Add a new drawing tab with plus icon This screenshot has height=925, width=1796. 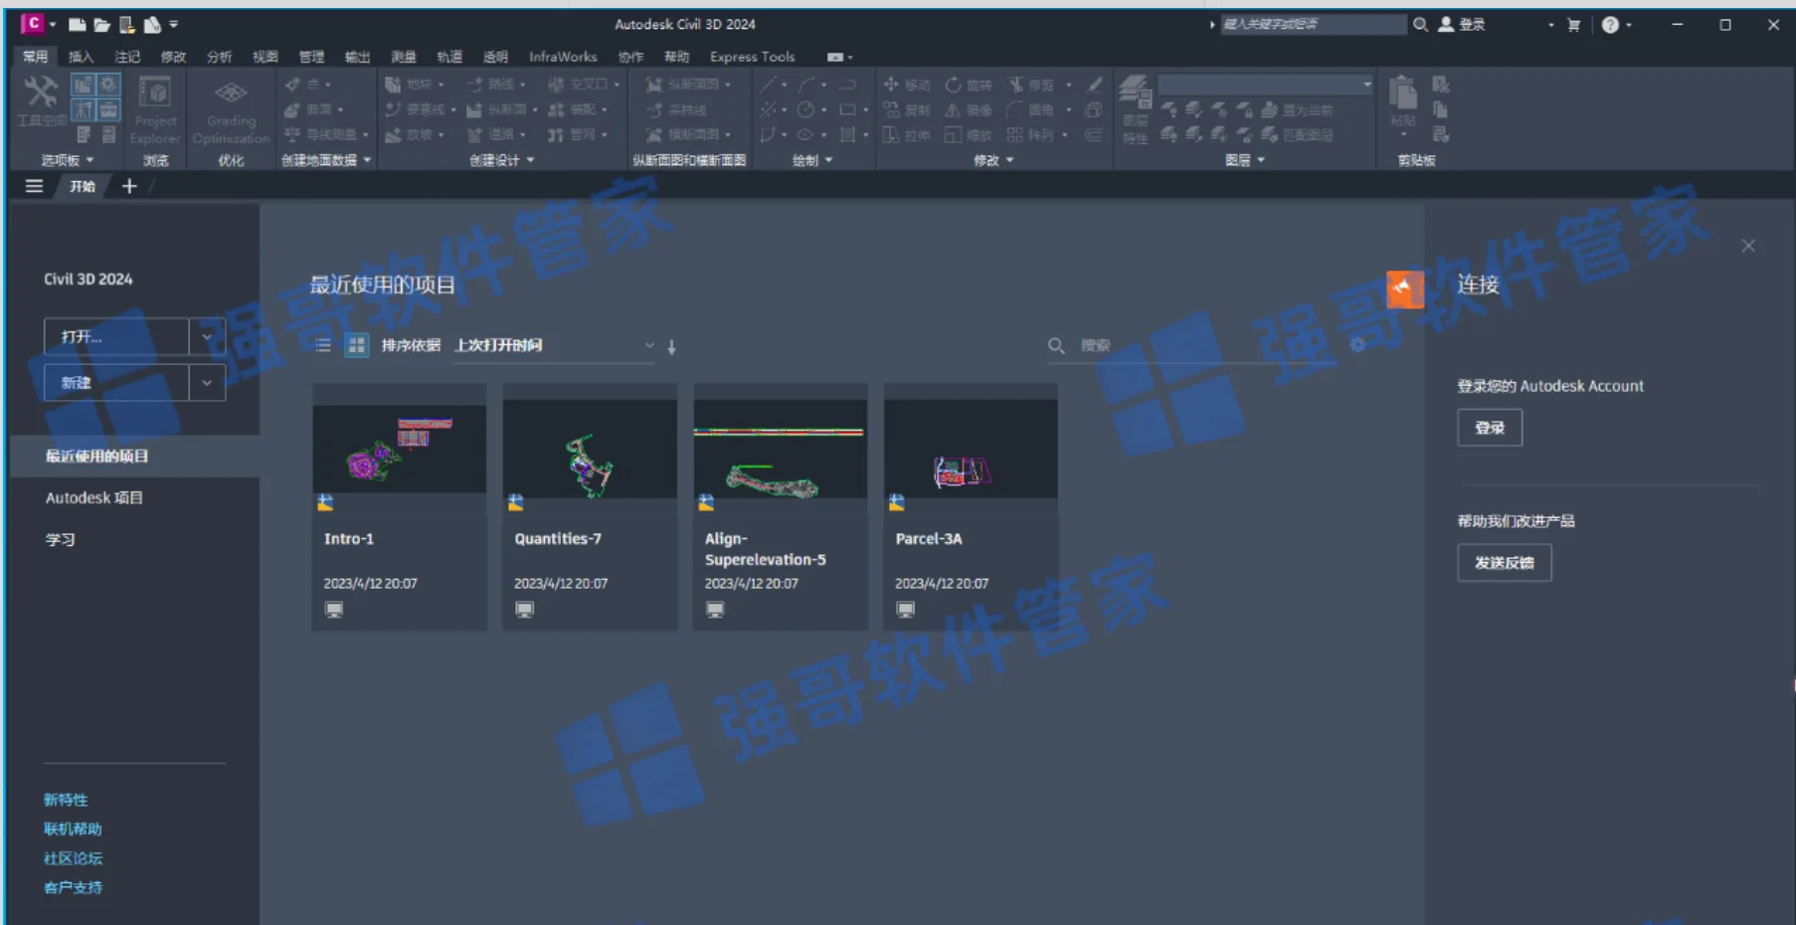pos(129,186)
